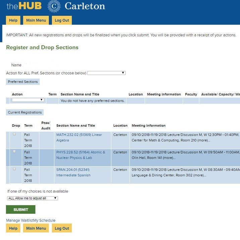
Task: Click 'You do not have any preferred sections.' text
Action: 93,101
